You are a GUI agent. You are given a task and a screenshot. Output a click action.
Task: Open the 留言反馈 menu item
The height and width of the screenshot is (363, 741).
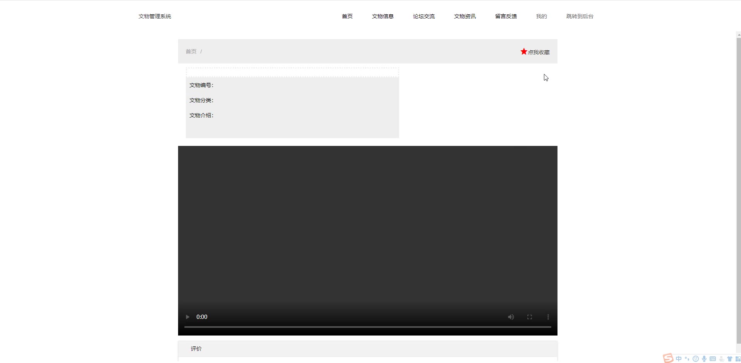(506, 16)
